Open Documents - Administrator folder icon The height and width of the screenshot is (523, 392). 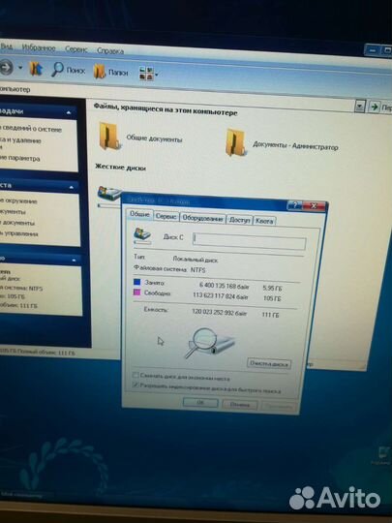pos(235,142)
